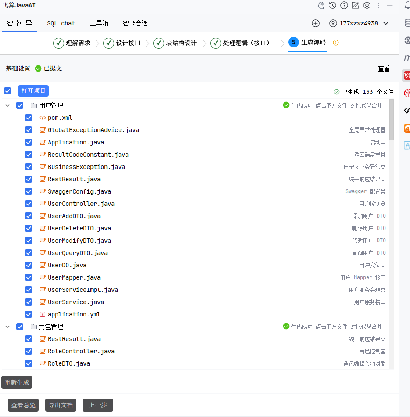This screenshot has height=417, width=410.
Task: Click the 表结构设计 step checkmark icon
Action: [x=158, y=43]
